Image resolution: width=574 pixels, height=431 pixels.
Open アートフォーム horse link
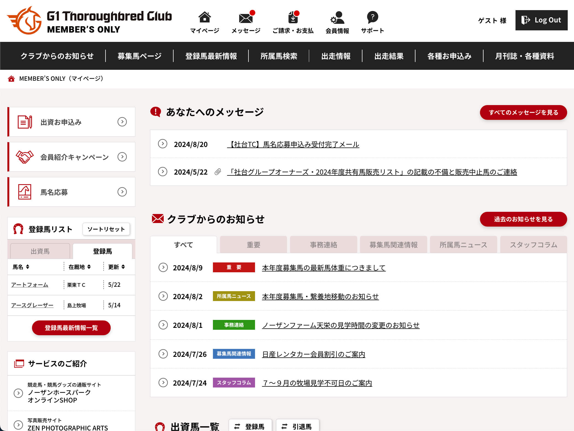[30, 285]
